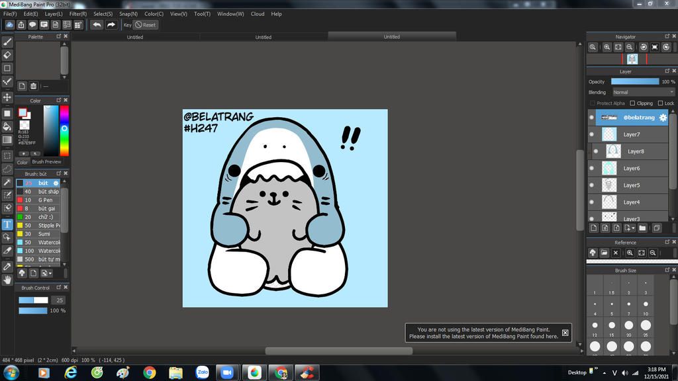This screenshot has height=381, width=678.
Task: Add a new layer folder
Action: [x=642, y=228]
